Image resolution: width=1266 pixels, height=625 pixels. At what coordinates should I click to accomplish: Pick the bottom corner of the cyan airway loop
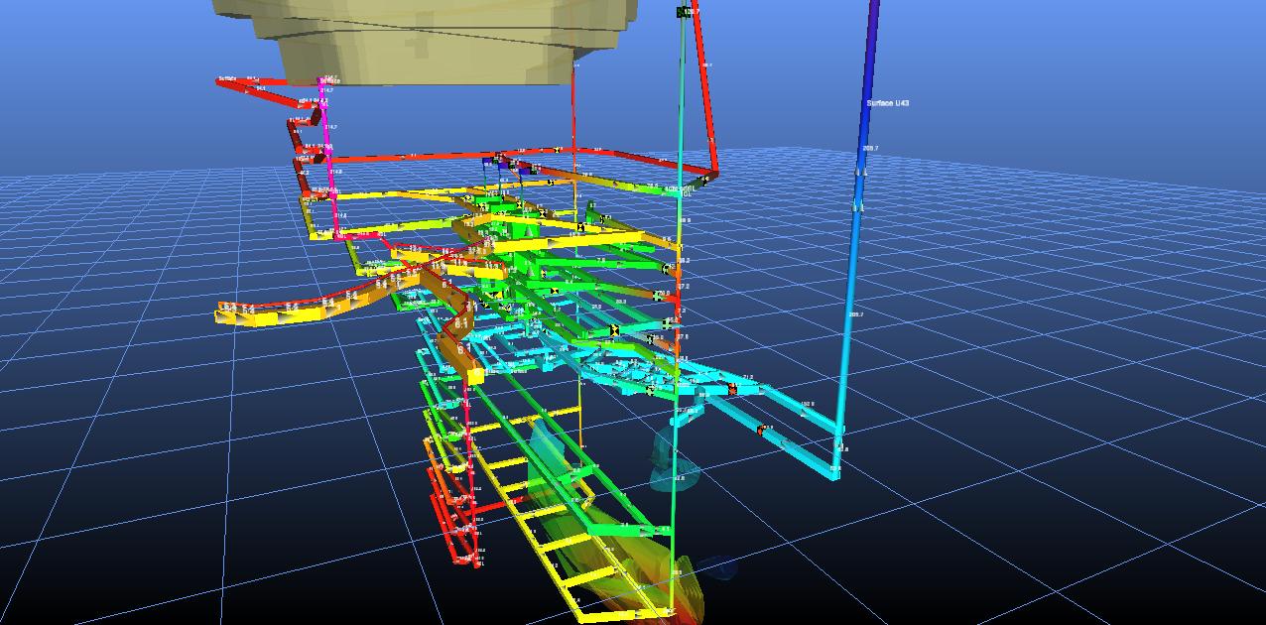coord(836,473)
